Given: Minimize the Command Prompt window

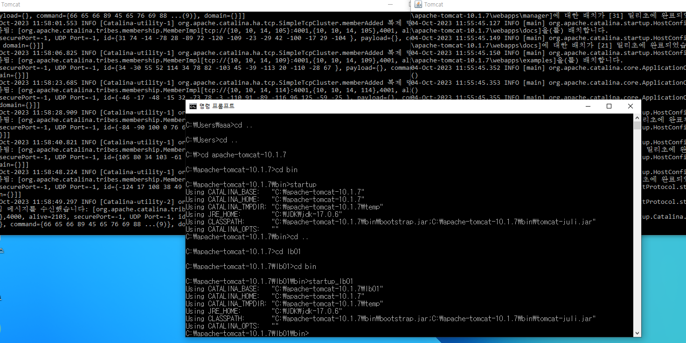Looking at the screenshot, I should [588, 106].
